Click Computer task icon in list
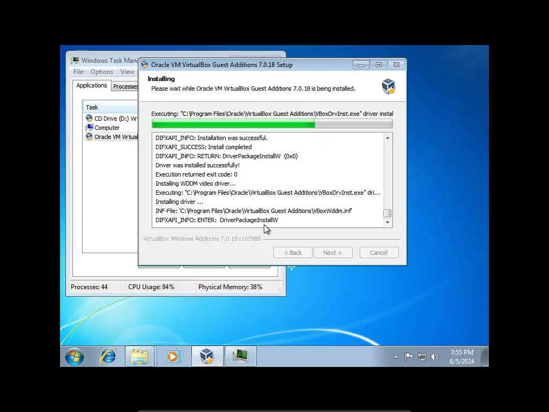This screenshot has width=549, height=412. click(90, 128)
